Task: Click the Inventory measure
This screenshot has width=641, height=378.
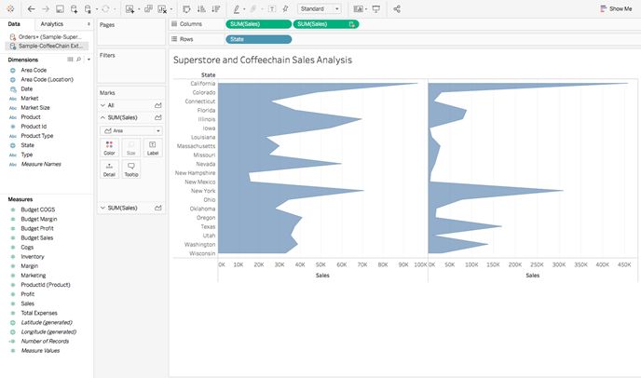Action: (33, 256)
